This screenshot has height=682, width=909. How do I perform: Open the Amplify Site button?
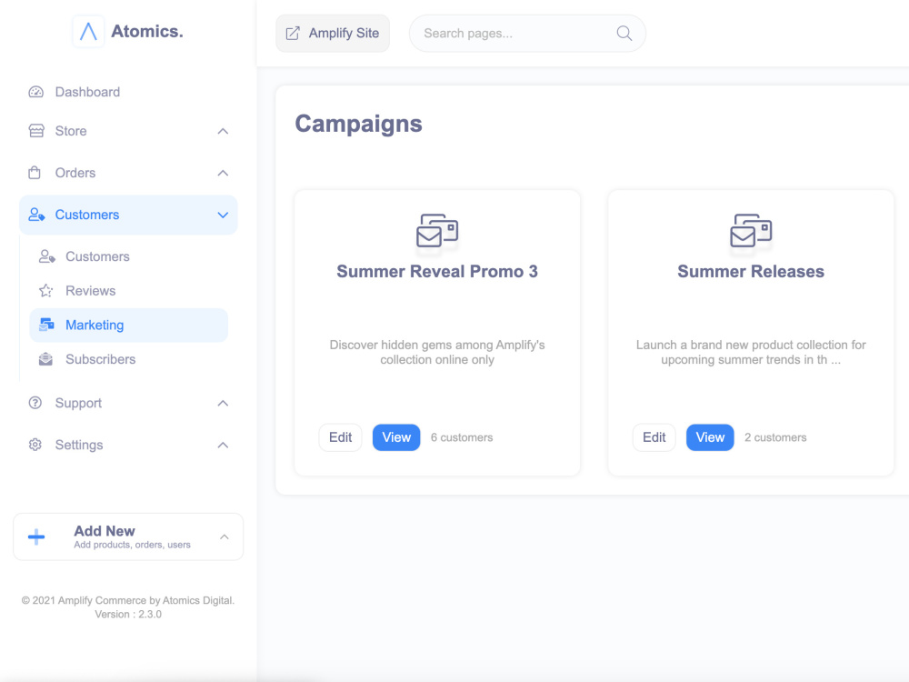333,33
